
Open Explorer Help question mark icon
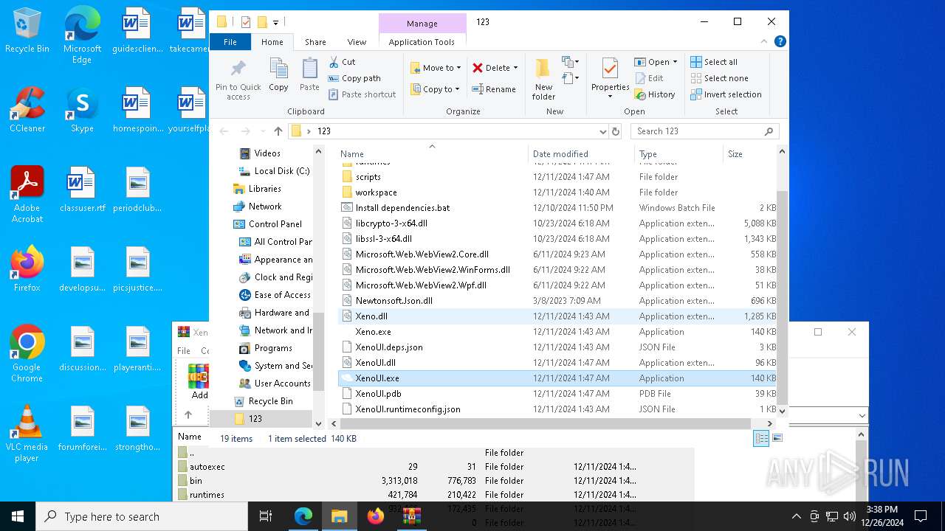[x=780, y=42]
